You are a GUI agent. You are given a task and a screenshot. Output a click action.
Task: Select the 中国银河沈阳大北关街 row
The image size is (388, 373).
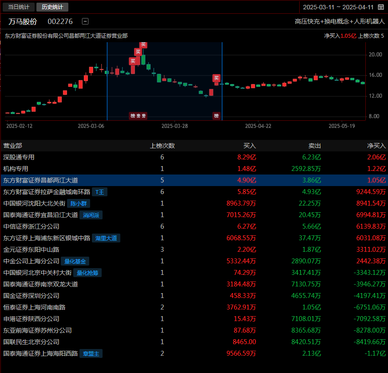pos(194,203)
